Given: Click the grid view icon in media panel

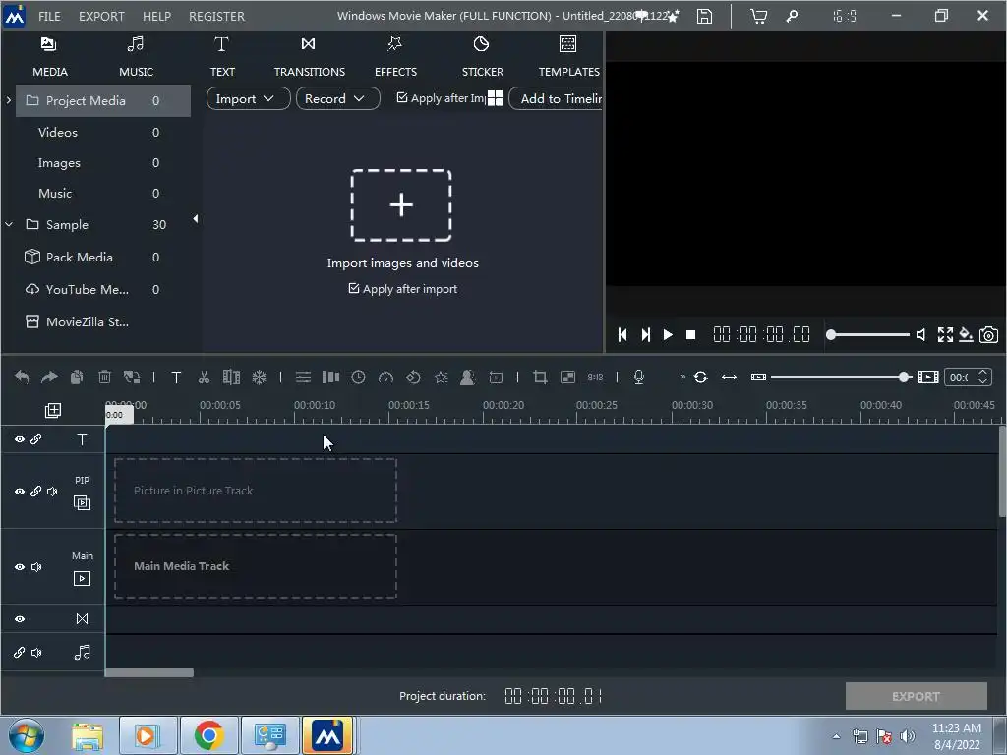Looking at the screenshot, I should 496,98.
